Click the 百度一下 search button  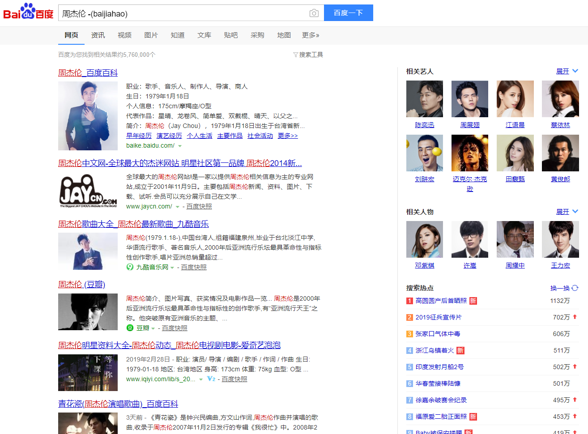coord(349,13)
